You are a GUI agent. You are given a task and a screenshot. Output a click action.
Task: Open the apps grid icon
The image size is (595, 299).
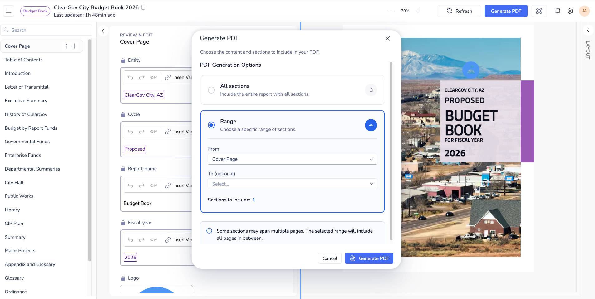[x=539, y=11]
